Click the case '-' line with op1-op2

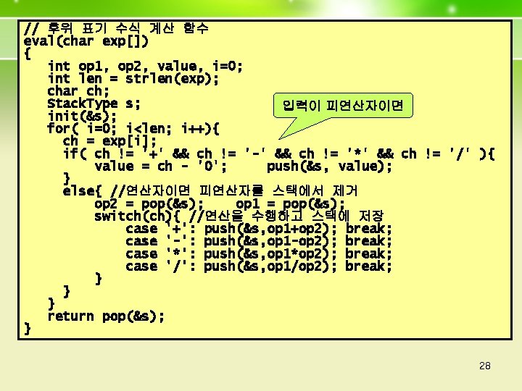click(259, 241)
